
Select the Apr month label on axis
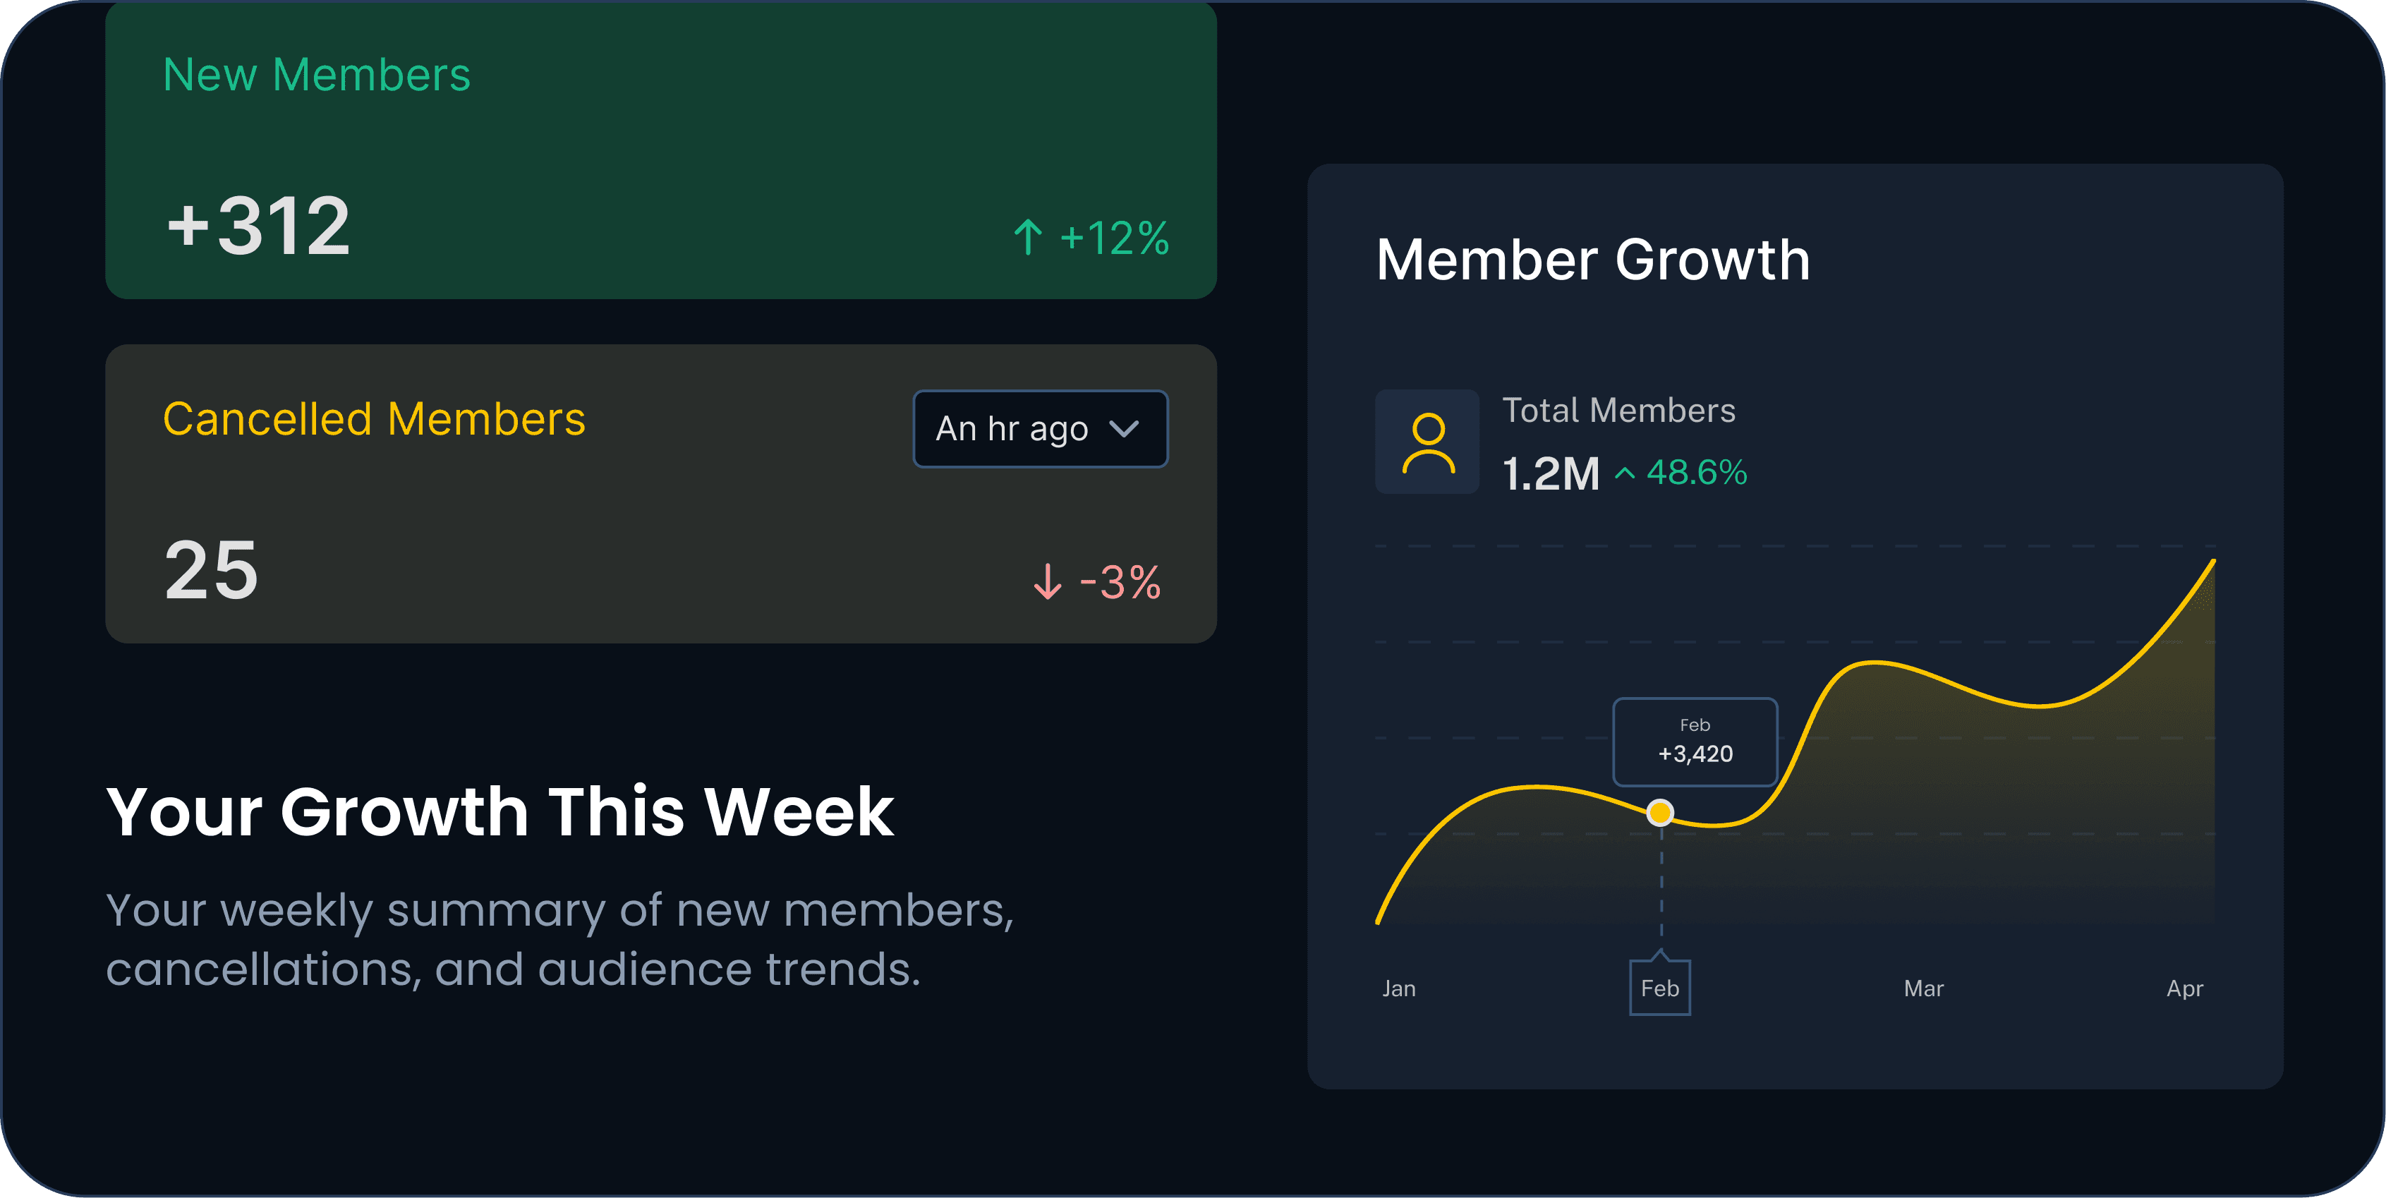pyautogui.click(x=2184, y=988)
